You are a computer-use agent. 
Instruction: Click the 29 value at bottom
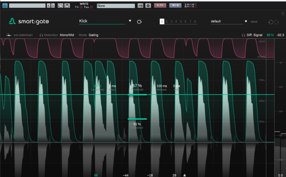(174, 175)
